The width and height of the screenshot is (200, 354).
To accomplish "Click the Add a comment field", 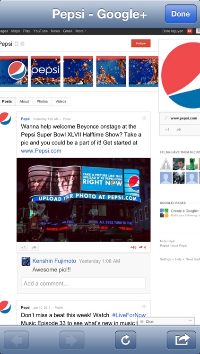I will point(84,283).
